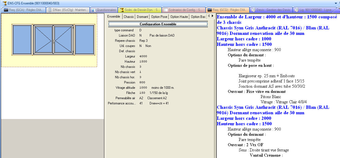
Task: Click the left fixed pane in window drawing
Action: [x=22, y=40]
